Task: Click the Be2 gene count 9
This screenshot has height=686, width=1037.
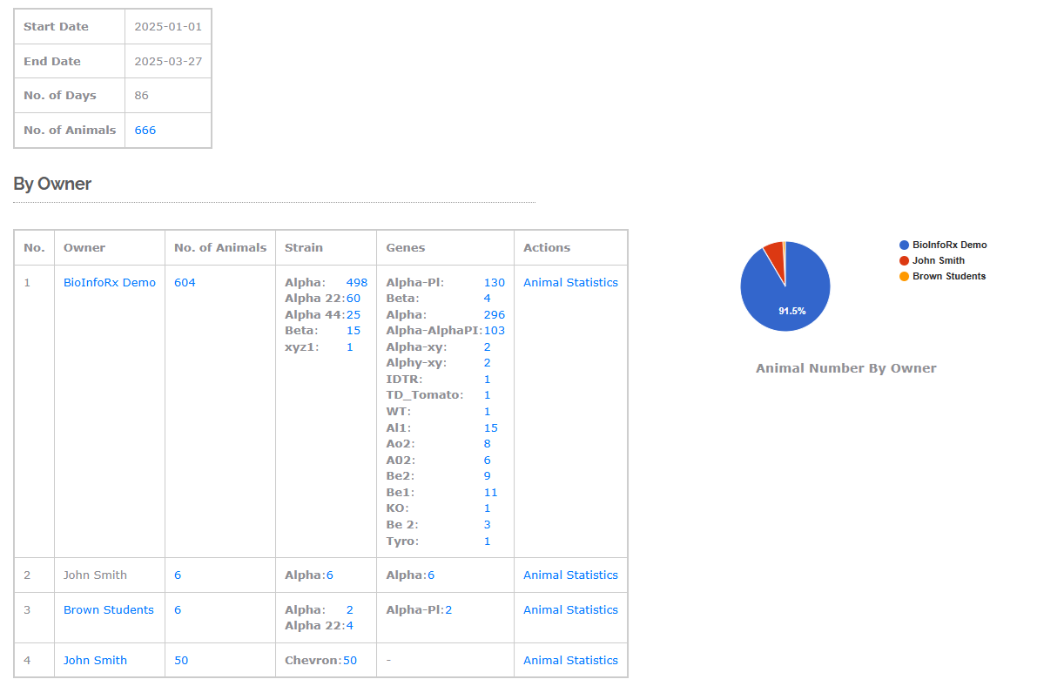Action: point(488,475)
